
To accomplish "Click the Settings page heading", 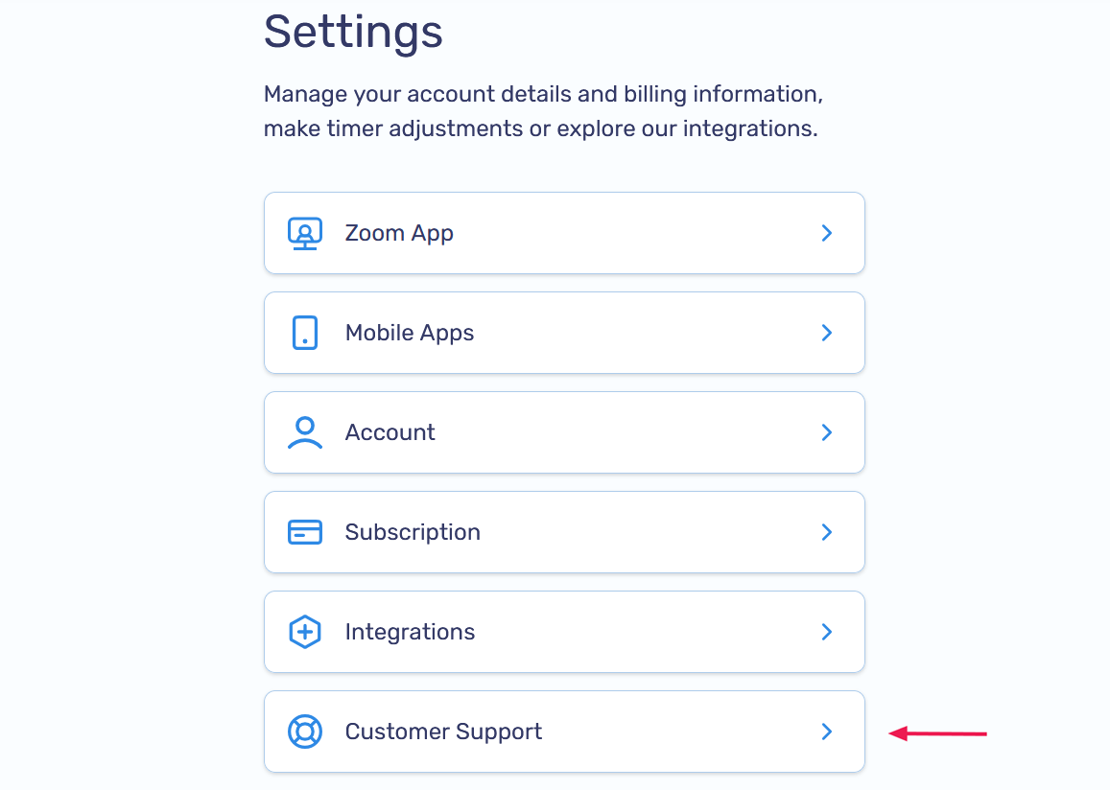I will [x=353, y=33].
